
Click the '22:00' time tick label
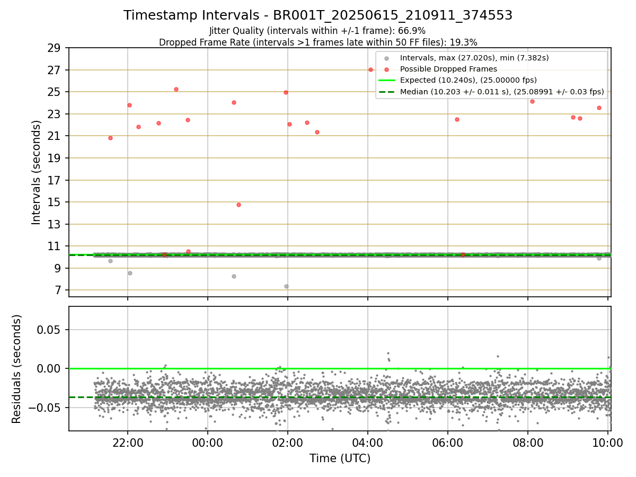[127, 443]
